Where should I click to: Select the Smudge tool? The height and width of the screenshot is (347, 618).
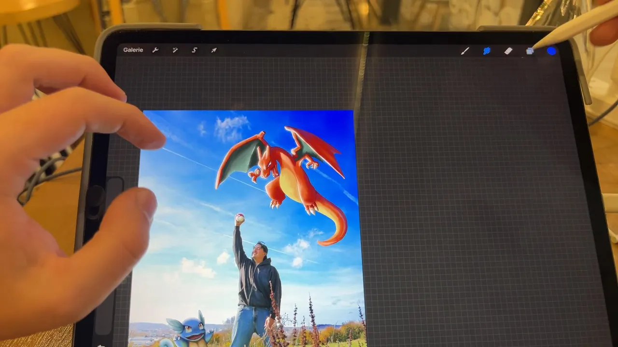pos(487,51)
